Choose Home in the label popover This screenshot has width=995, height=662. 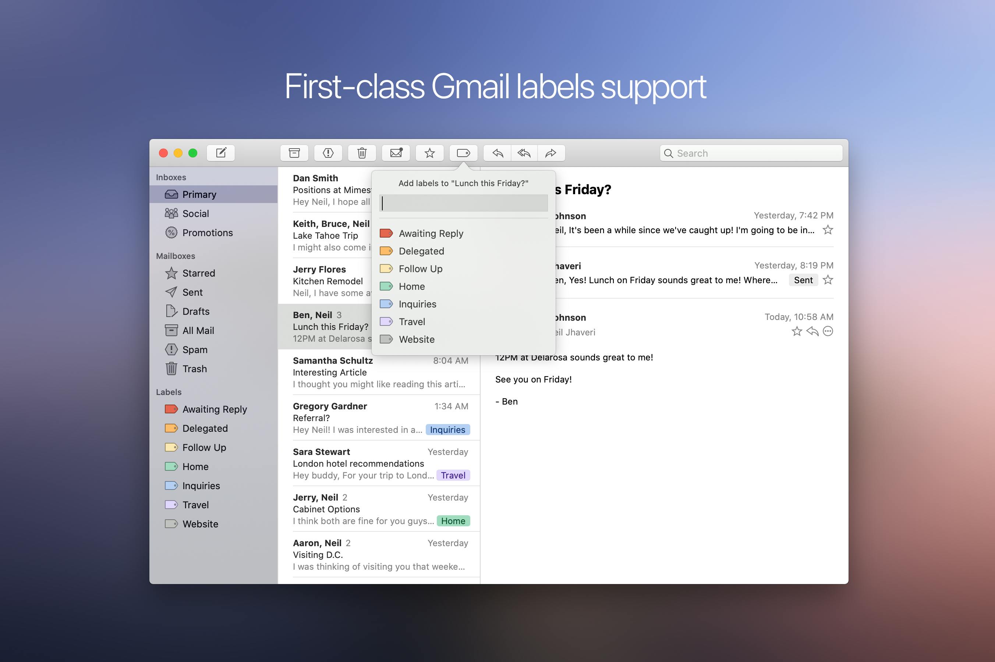463,286
